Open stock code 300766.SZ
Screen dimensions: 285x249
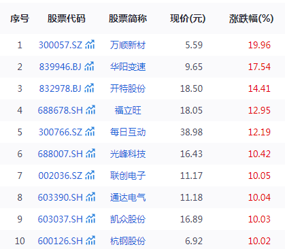coord(61,132)
